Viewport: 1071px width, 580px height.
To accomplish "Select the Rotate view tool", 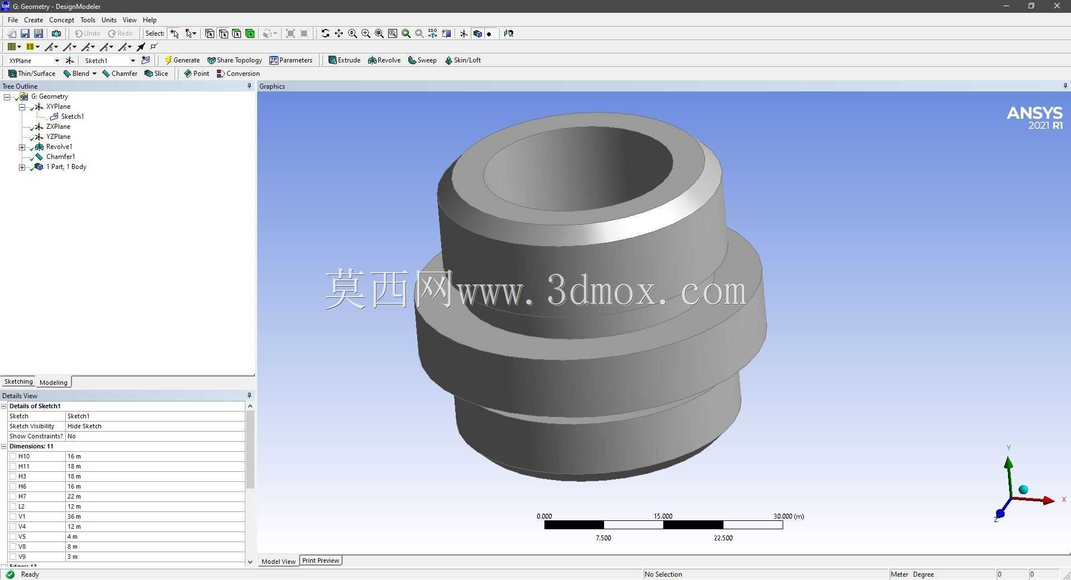I will click(325, 33).
